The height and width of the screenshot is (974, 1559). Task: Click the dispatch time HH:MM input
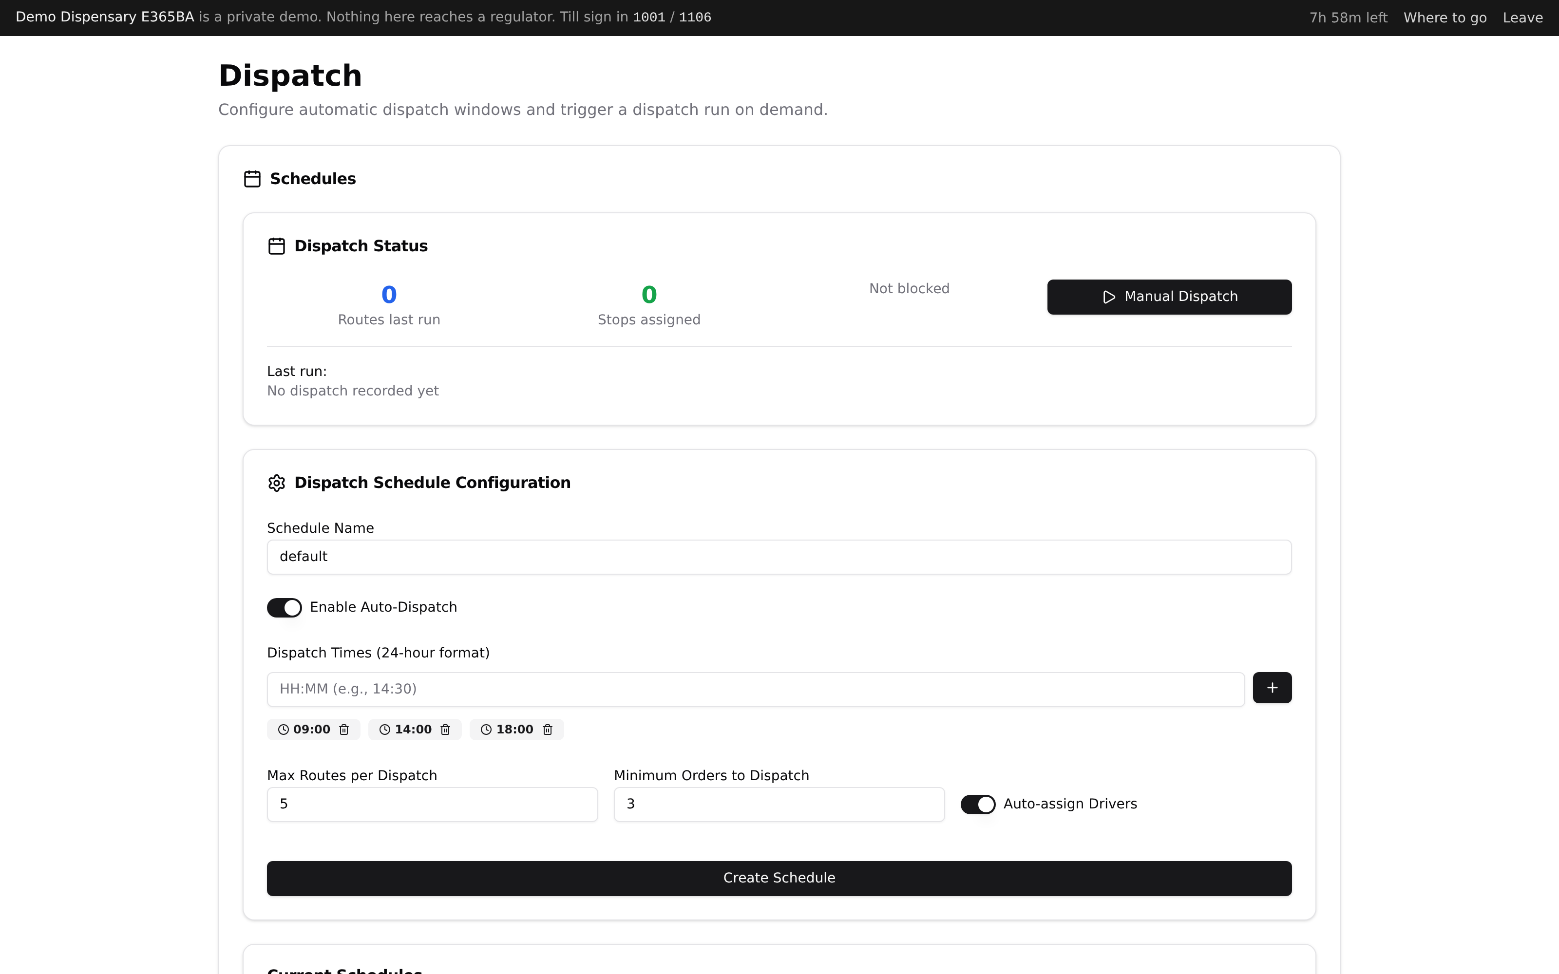coord(756,689)
